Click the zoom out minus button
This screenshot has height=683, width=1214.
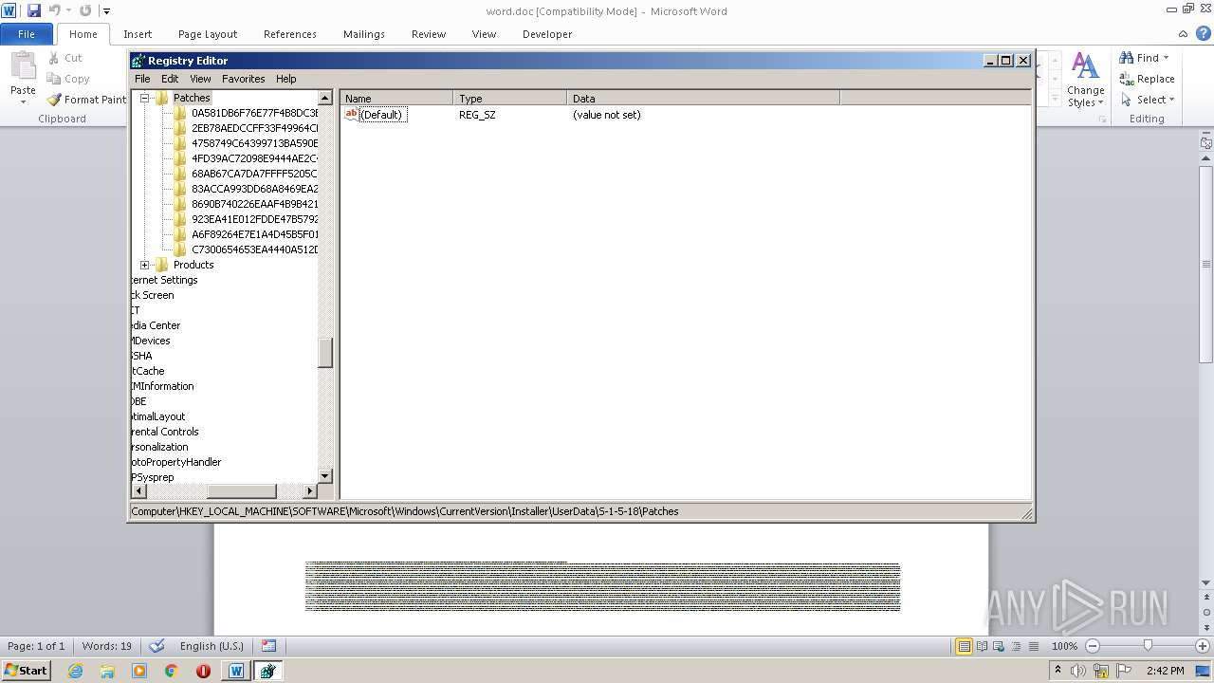1093,646
